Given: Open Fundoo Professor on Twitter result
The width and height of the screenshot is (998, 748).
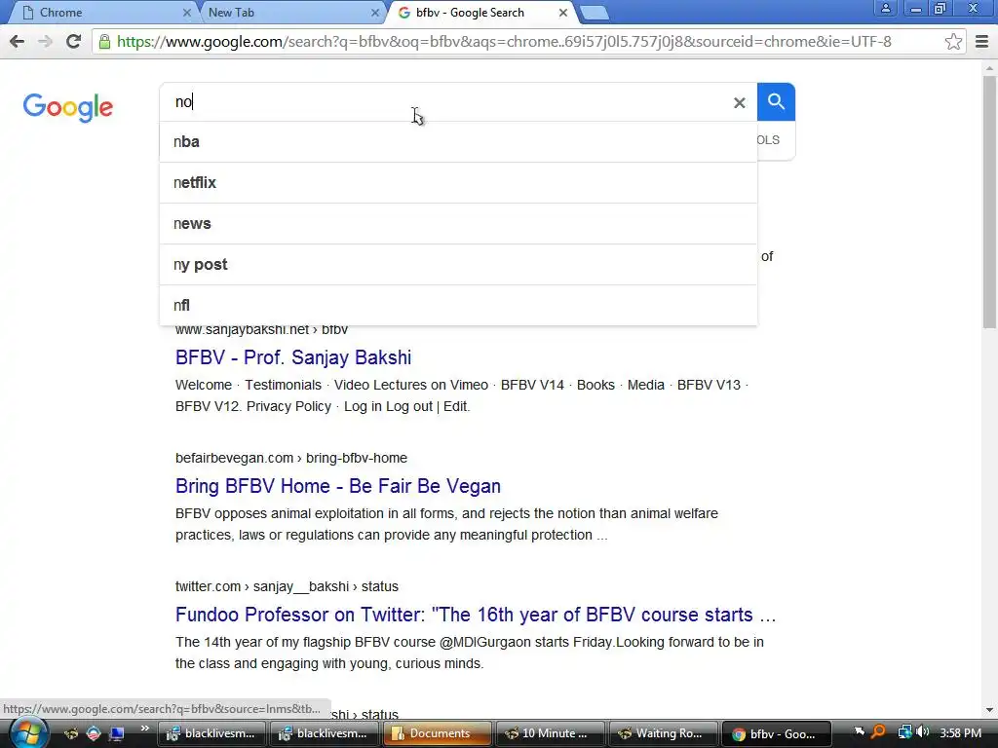Looking at the screenshot, I should pos(476,615).
